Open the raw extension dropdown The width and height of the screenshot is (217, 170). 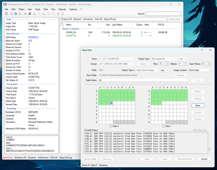[x=183, y=59]
